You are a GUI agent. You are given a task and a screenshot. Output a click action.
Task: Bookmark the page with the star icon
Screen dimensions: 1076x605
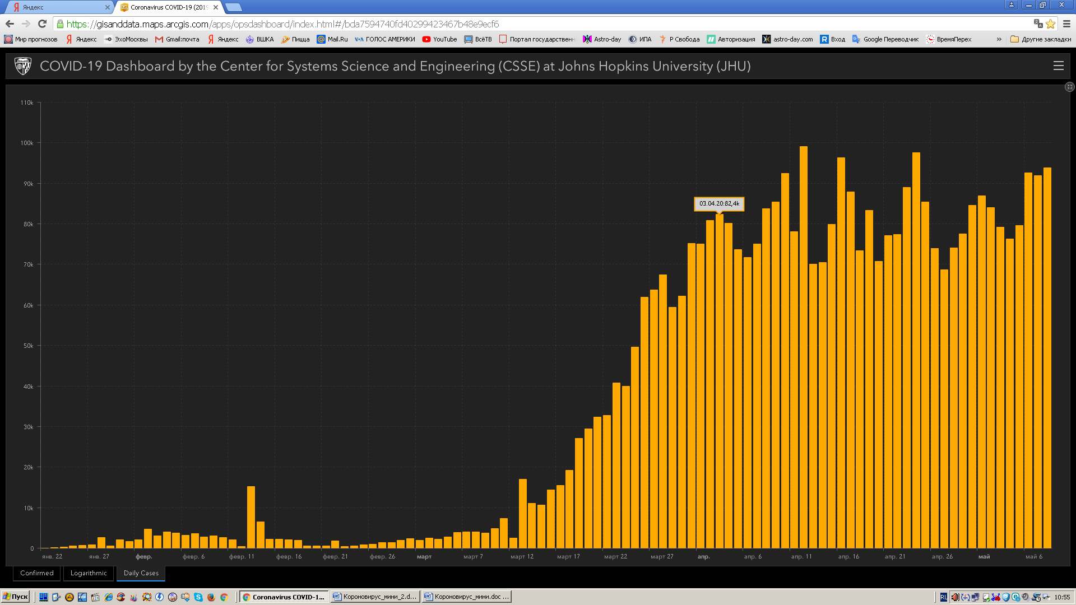(x=1051, y=24)
